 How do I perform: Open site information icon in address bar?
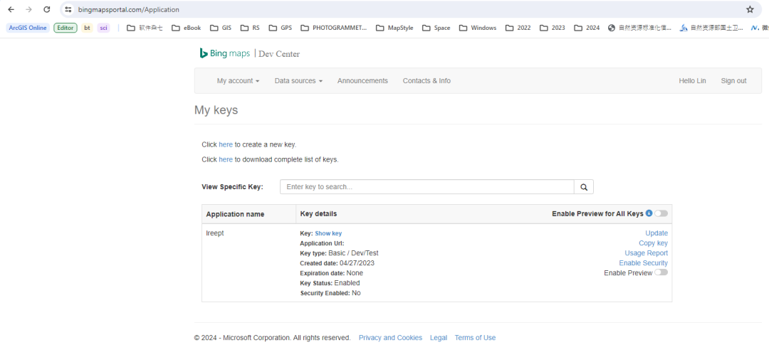click(68, 9)
